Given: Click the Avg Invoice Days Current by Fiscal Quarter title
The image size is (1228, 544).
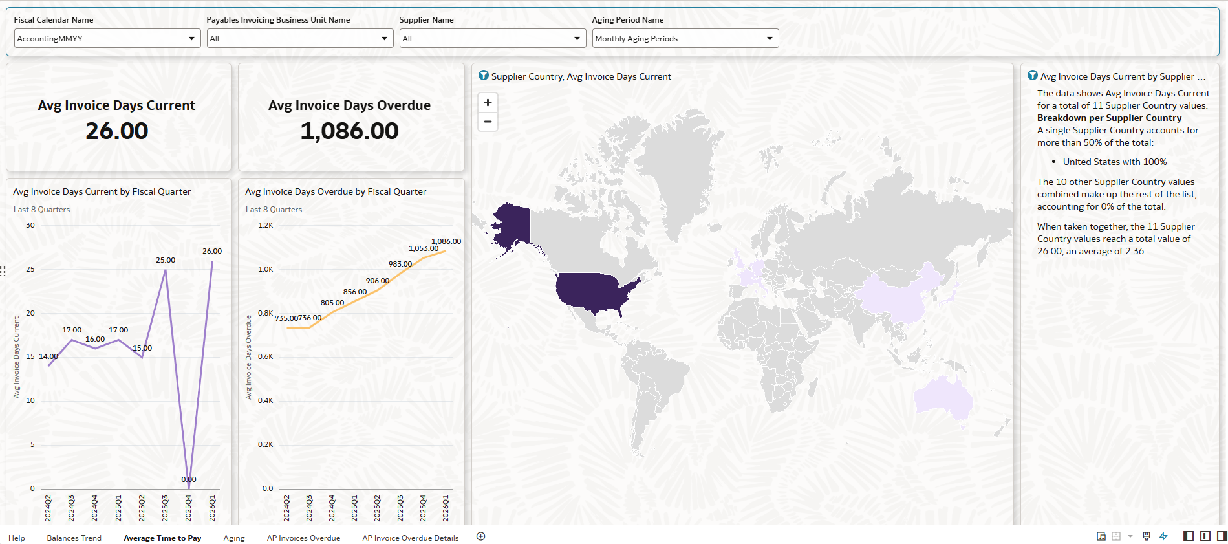Looking at the screenshot, I should pos(102,191).
